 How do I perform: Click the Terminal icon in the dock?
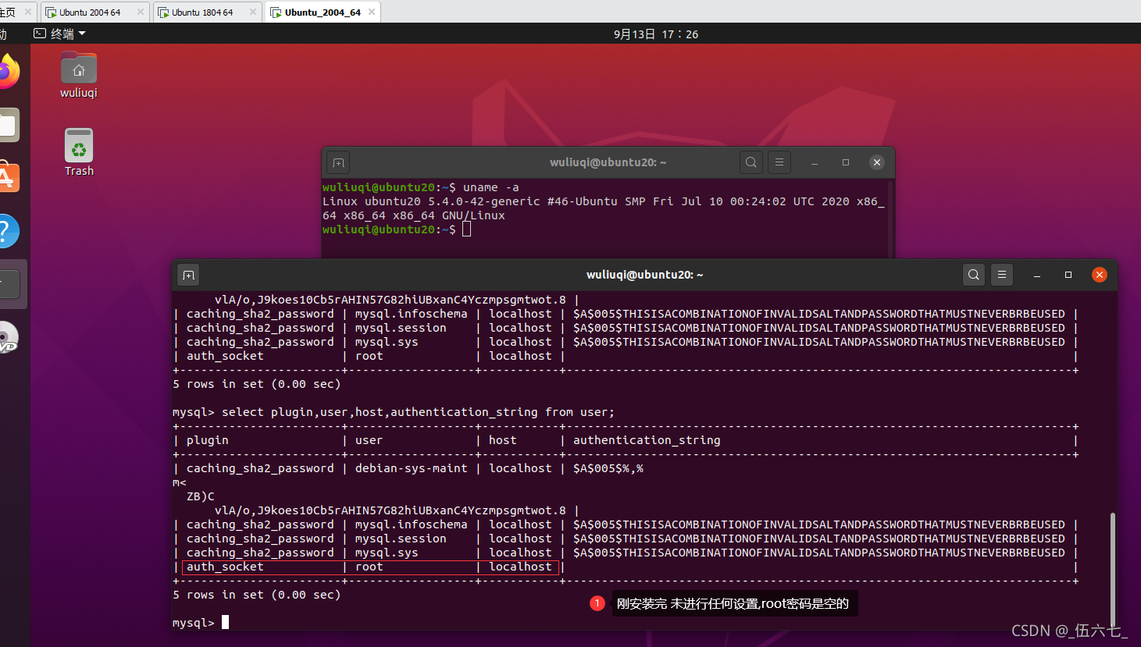[x=9, y=284]
